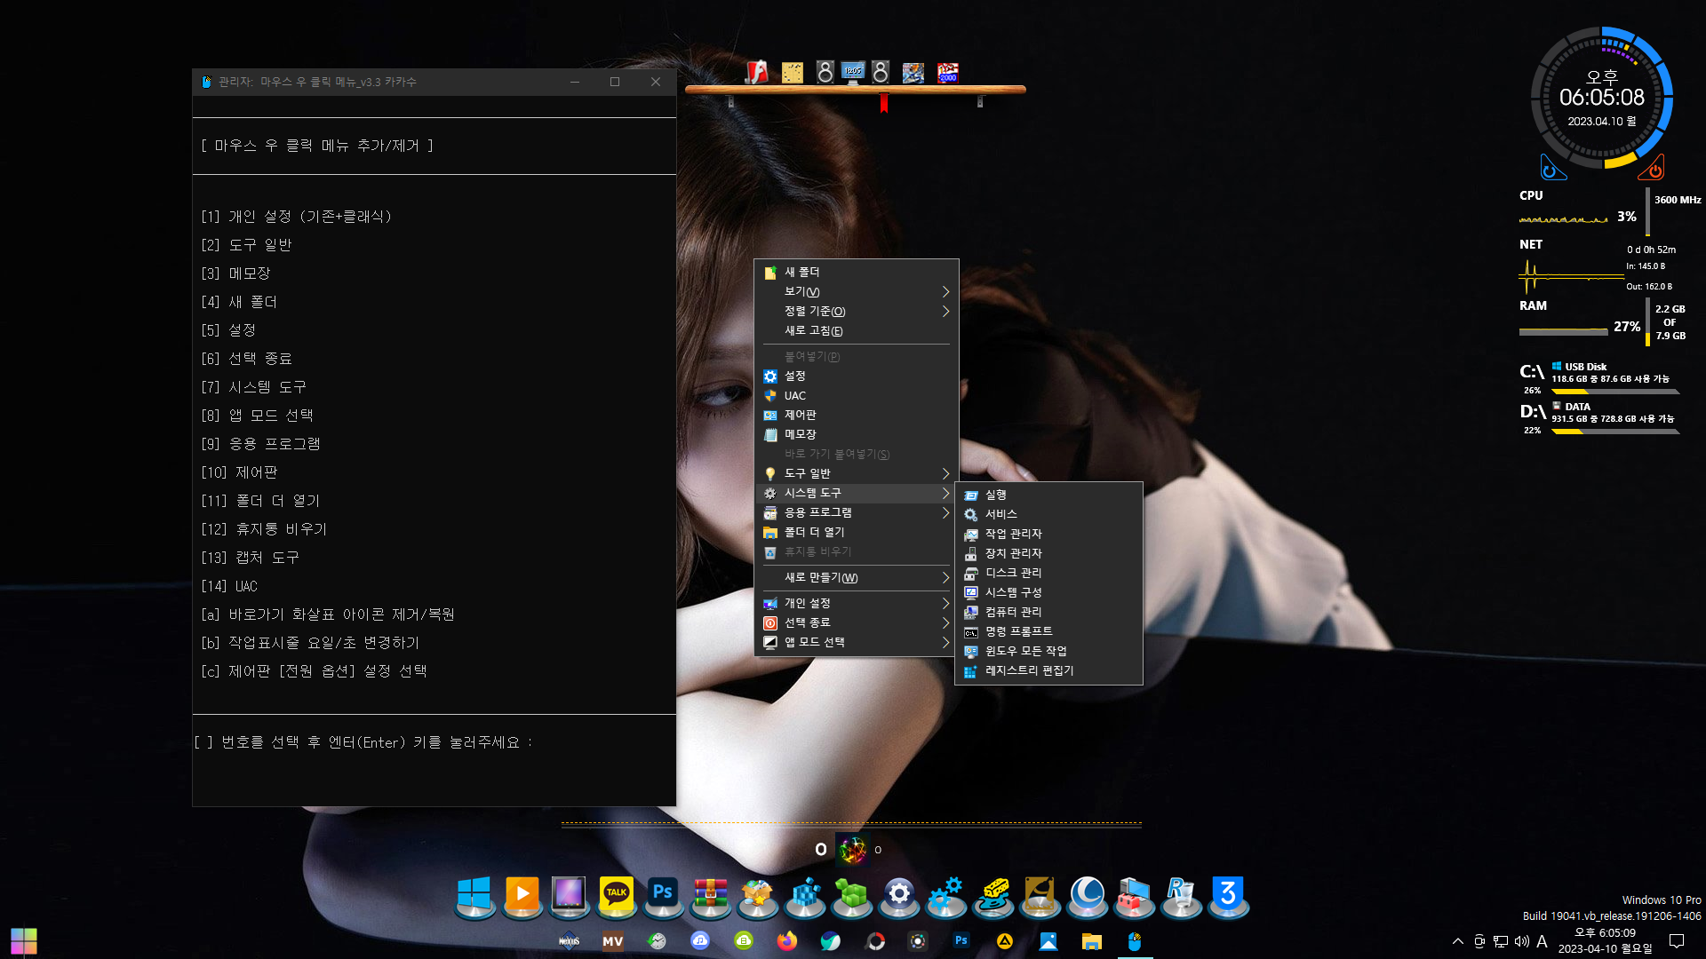This screenshot has width=1706, height=959.
Task: Expand the 응용 프로그램 submenu arrow
Action: tap(945, 513)
